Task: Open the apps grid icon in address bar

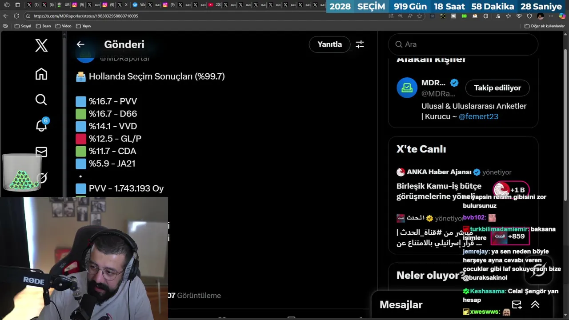Action: click(x=391, y=16)
